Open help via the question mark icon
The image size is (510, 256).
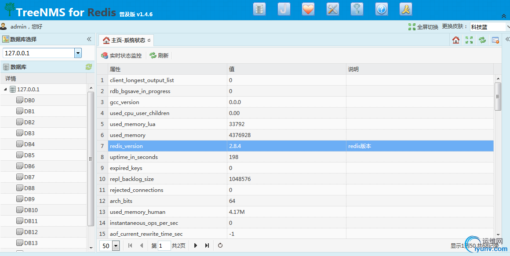click(x=381, y=9)
